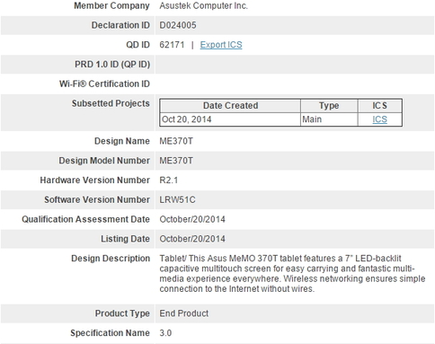Select the QD ID value 62171
The height and width of the screenshot is (344, 435).
pos(172,45)
